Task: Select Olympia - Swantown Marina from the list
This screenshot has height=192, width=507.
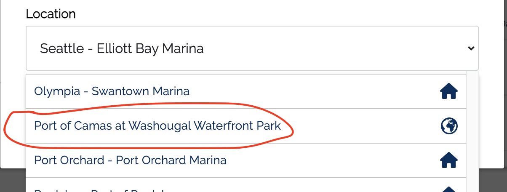Action: pos(112,91)
